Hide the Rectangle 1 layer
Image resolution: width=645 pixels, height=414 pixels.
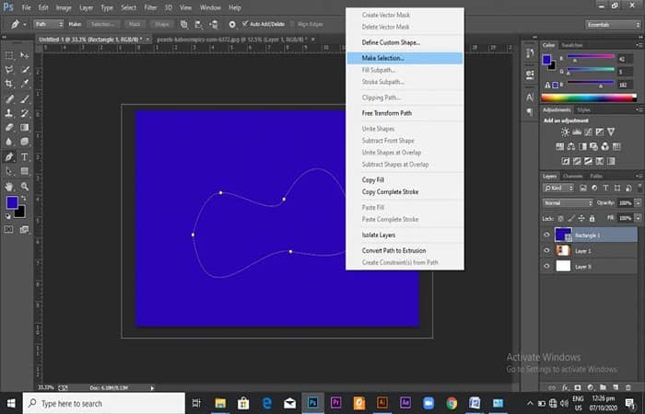tap(546, 235)
